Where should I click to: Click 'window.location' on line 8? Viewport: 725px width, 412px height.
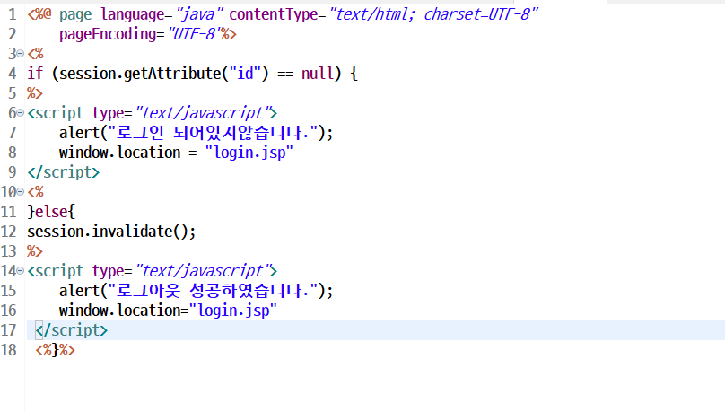[119, 153]
